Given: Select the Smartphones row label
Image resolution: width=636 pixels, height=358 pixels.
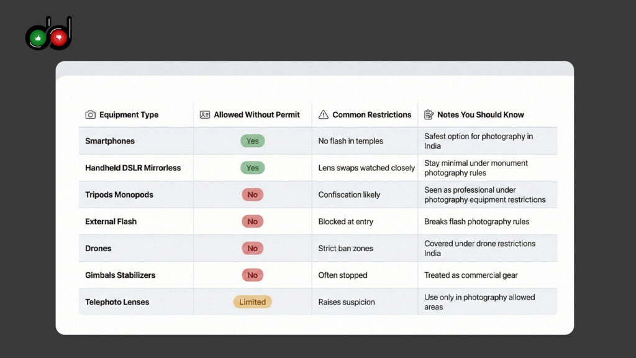Looking at the screenshot, I should (x=110, y=141).
